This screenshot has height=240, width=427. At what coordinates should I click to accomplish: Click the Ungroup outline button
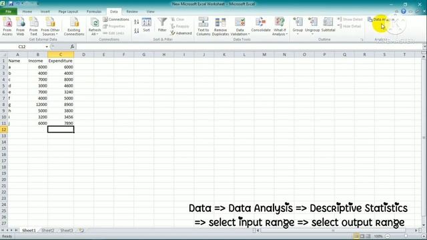[312, 26]
